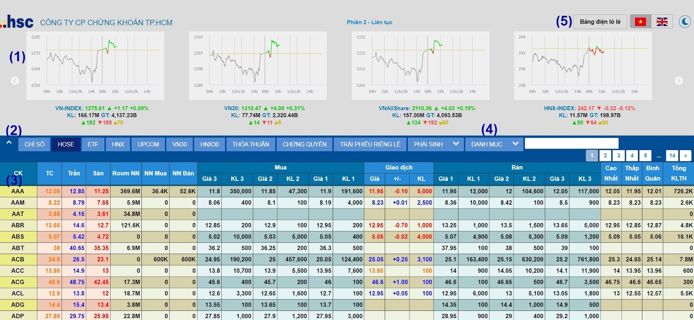Select the VN30 tab

[180, 144]
